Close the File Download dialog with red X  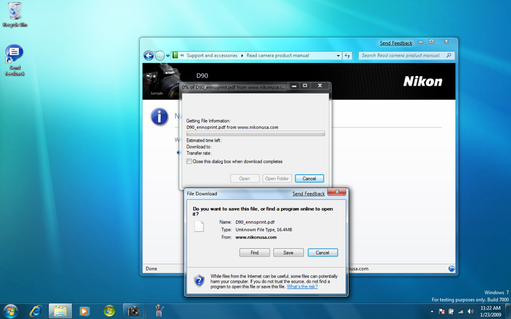[337, 192]
